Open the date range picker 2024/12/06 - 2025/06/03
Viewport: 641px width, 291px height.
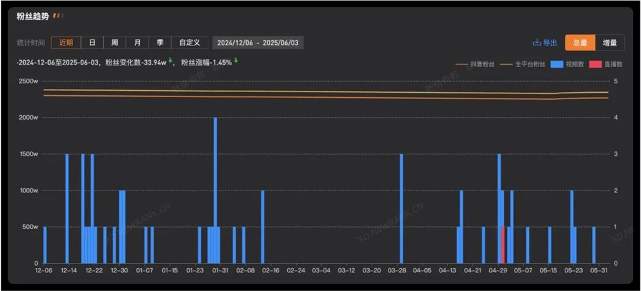[x=258, y=42]
